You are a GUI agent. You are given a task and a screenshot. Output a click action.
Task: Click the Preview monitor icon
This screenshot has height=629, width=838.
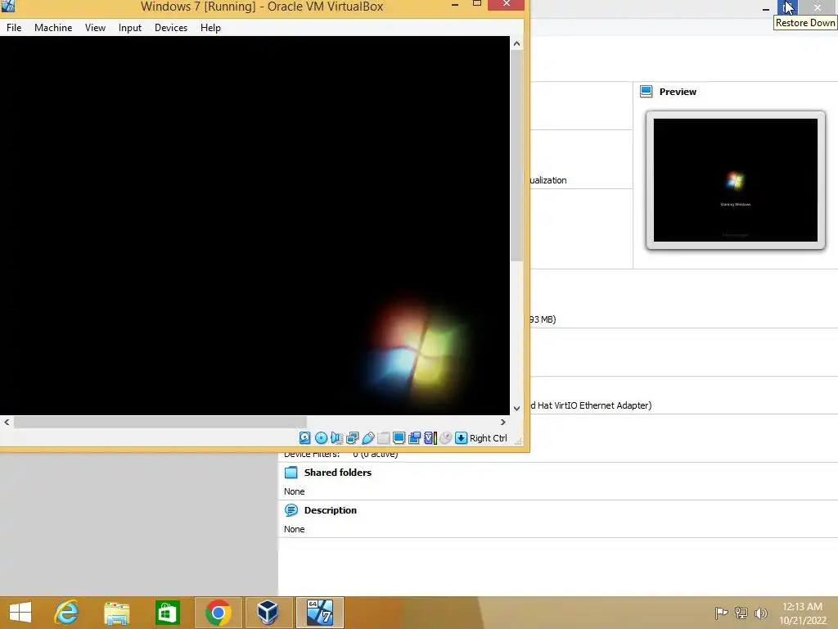tap(647, 92)
